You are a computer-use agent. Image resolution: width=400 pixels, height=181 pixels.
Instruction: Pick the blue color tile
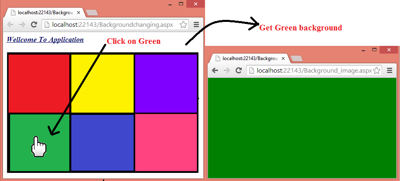point(102,142)
